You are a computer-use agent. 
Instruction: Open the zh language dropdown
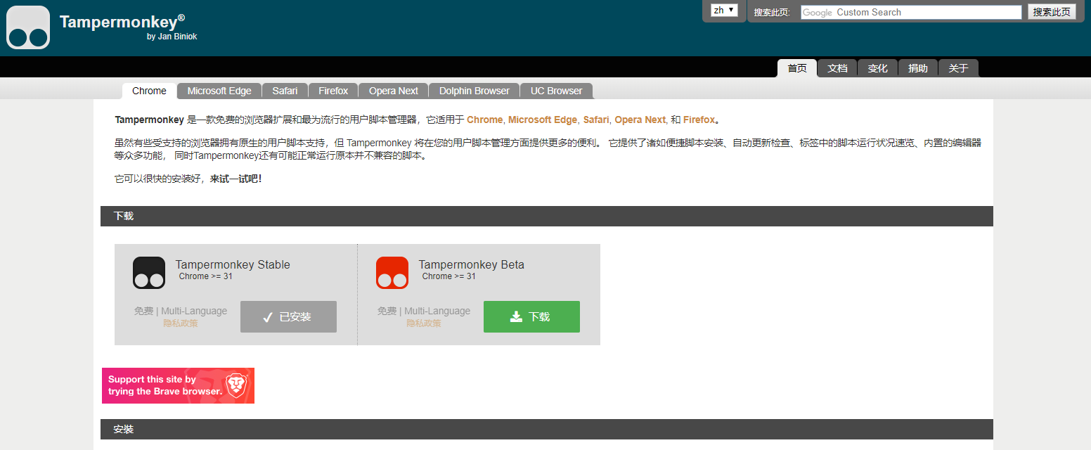(723, 11)
